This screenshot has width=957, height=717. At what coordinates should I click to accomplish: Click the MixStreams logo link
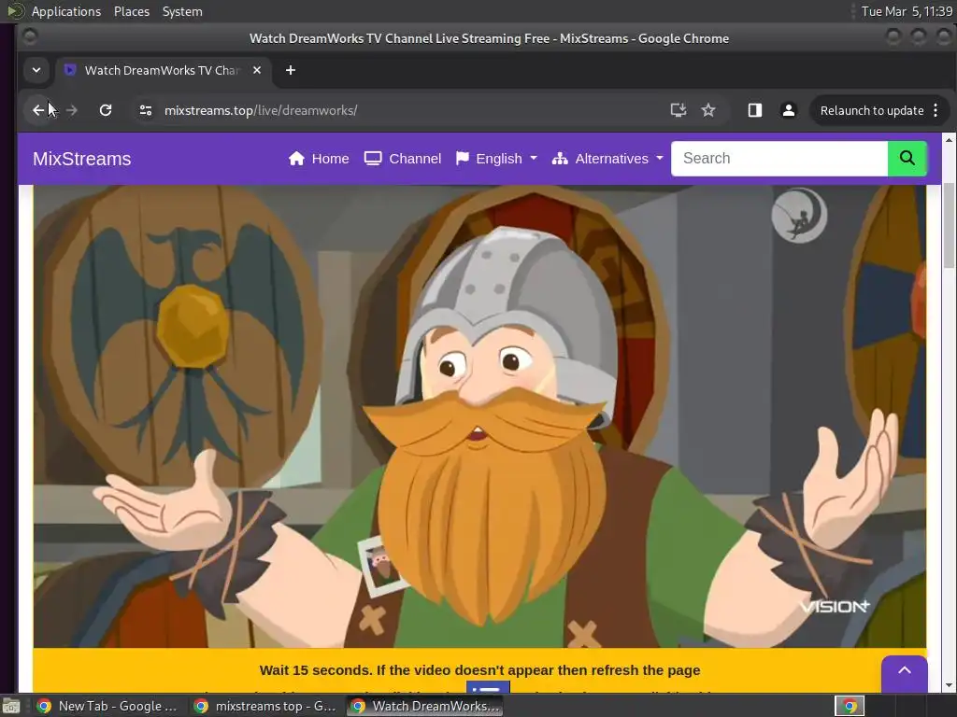tap(82, 159)
